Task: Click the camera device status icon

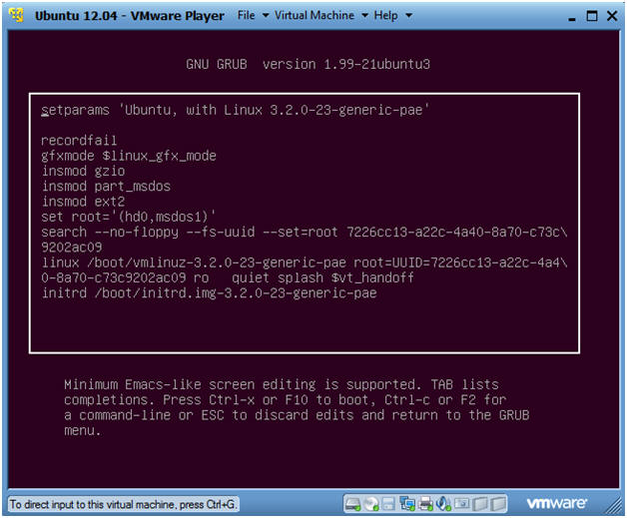Action: [x=462, y=503]
